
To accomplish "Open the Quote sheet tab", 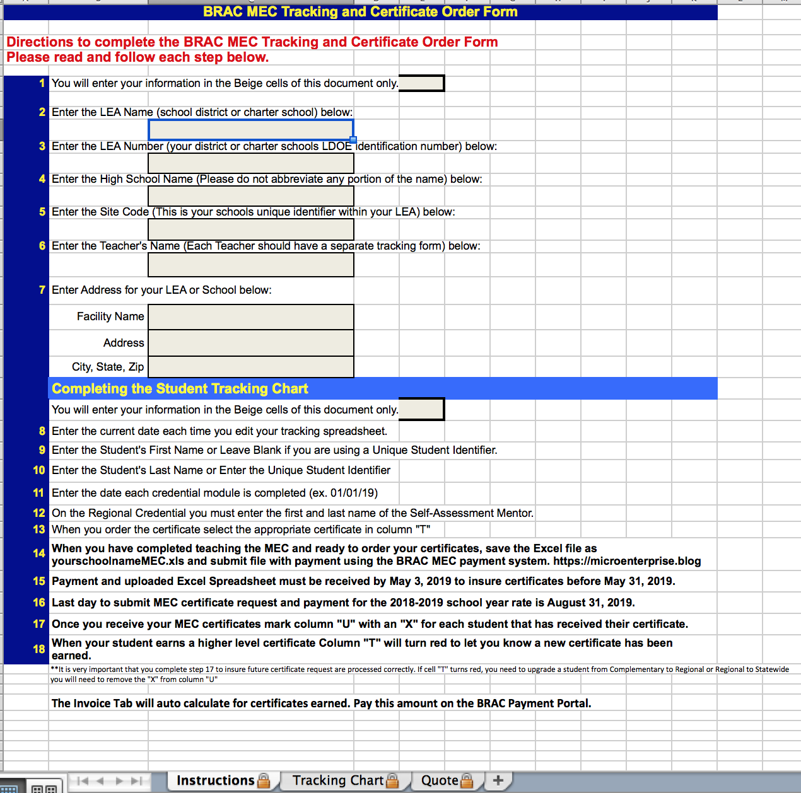I will (440, 780).
